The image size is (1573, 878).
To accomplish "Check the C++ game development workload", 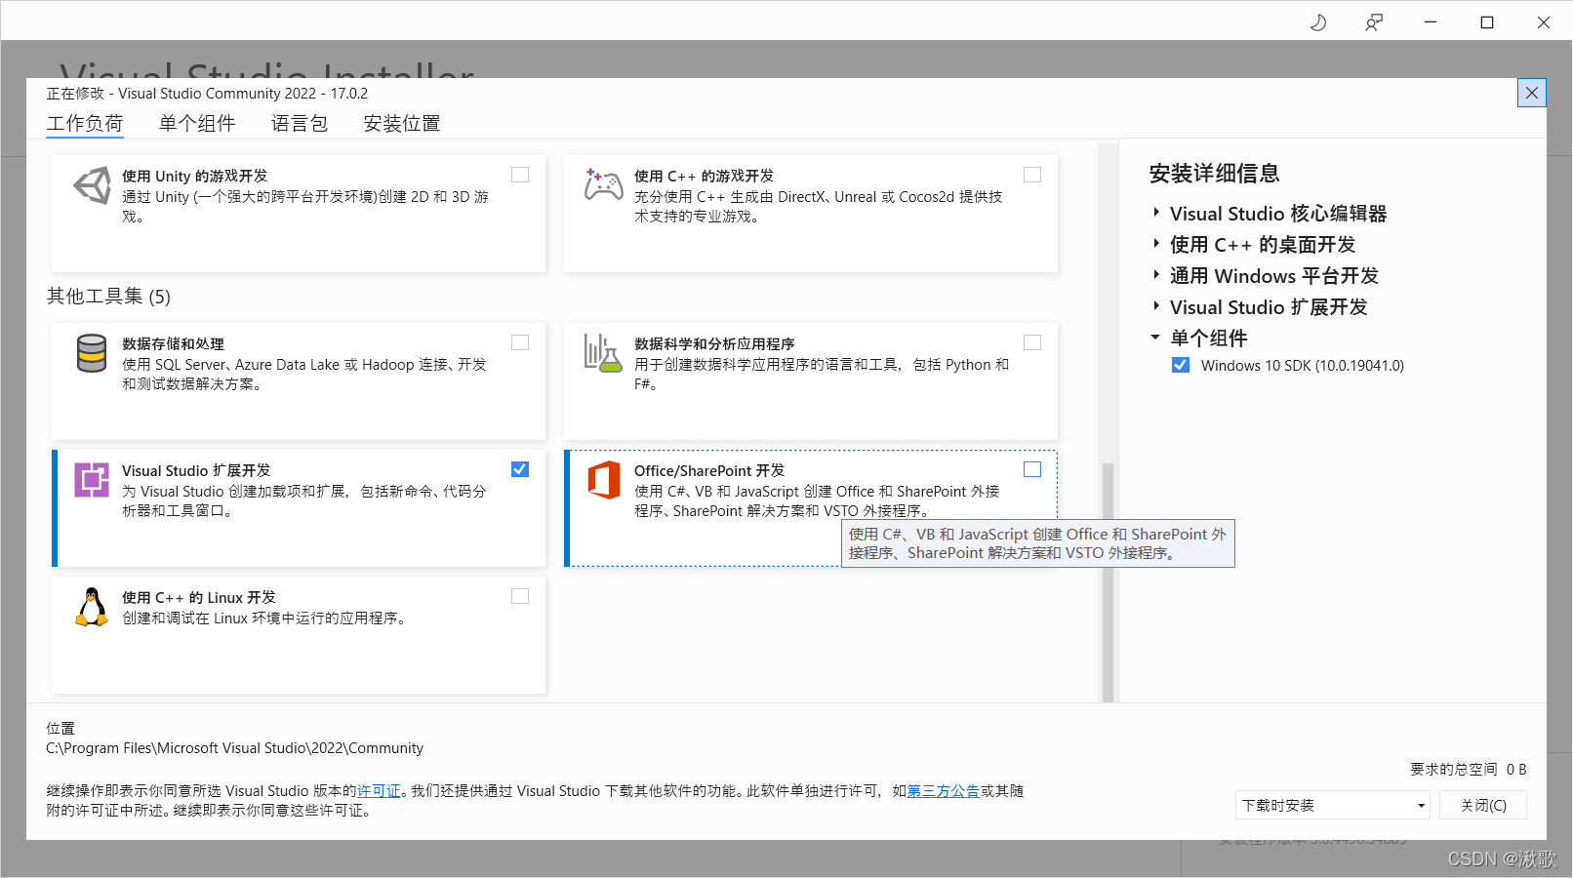I will (x=1032, y=175).
